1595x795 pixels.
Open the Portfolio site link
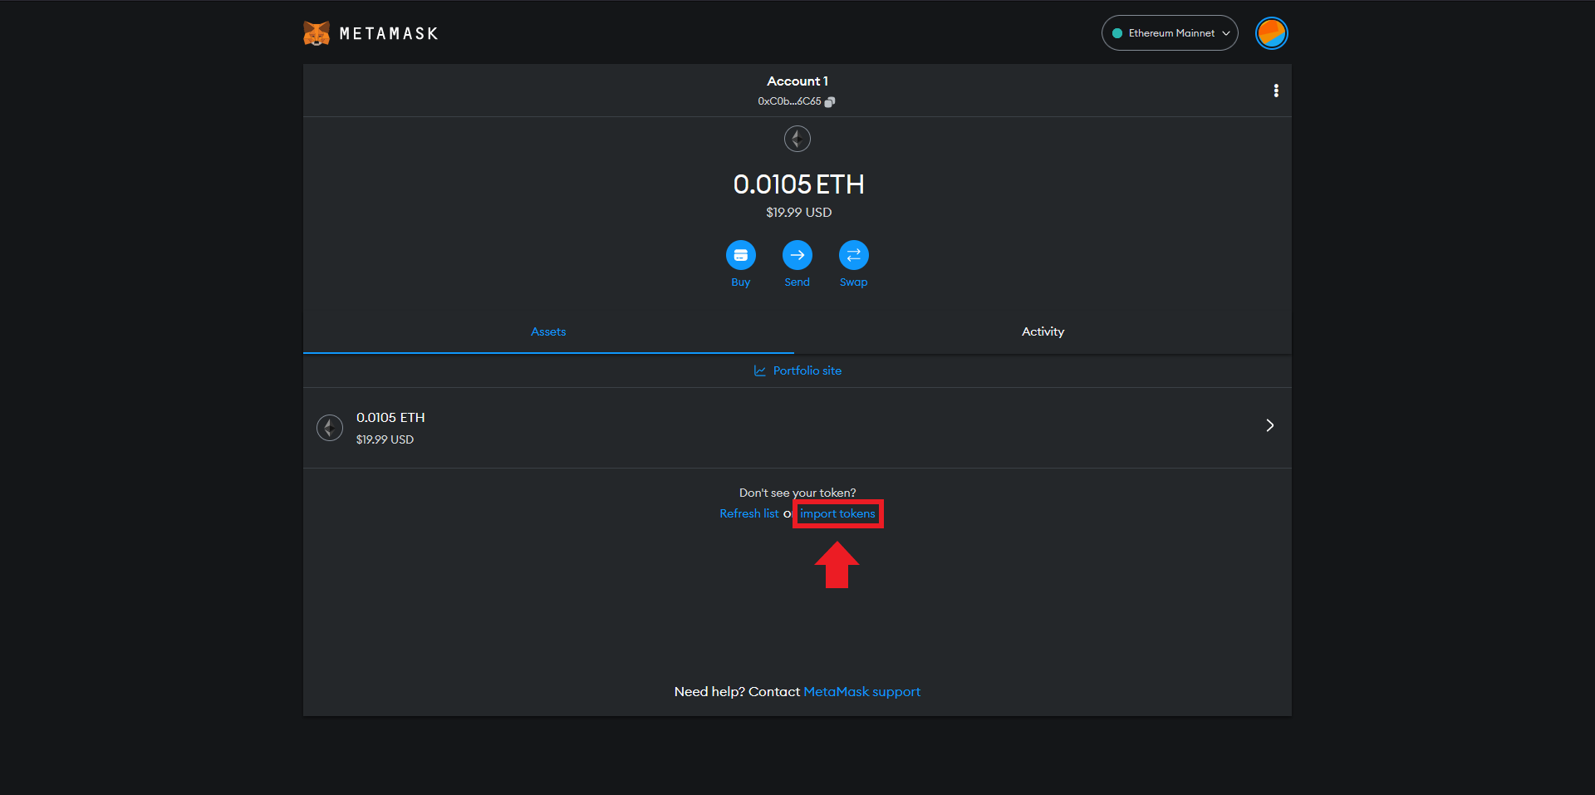tap(807, 371)
